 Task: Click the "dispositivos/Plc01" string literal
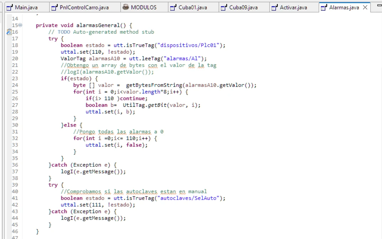point(191,45)
